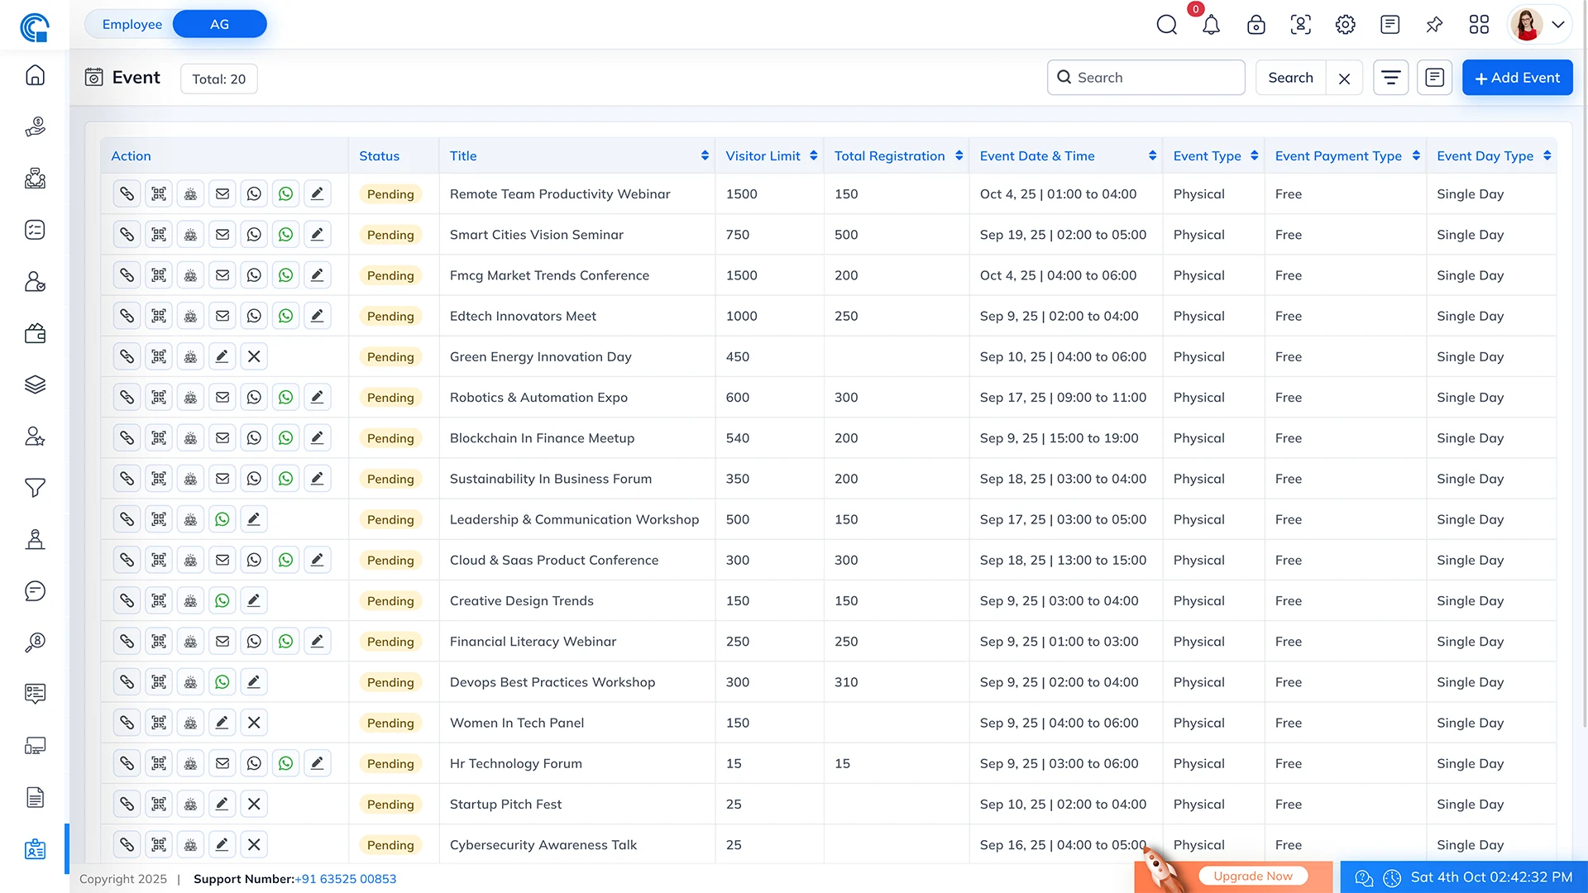
Task: Select the AG toggle option
Action: pyautogui.click(x=219, y=24)
